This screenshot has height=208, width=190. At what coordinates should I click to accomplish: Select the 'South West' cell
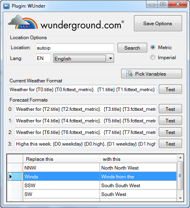point(138,194)
